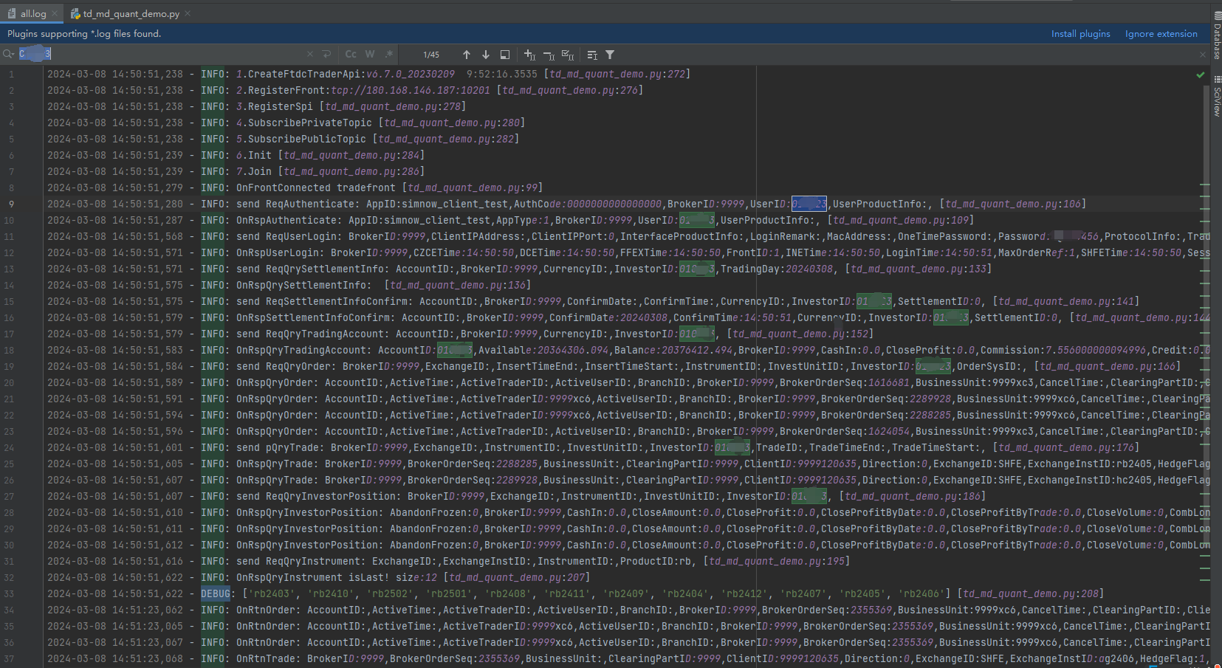Click 'send ReqSettlementInfoConfirm' log text

322,301
